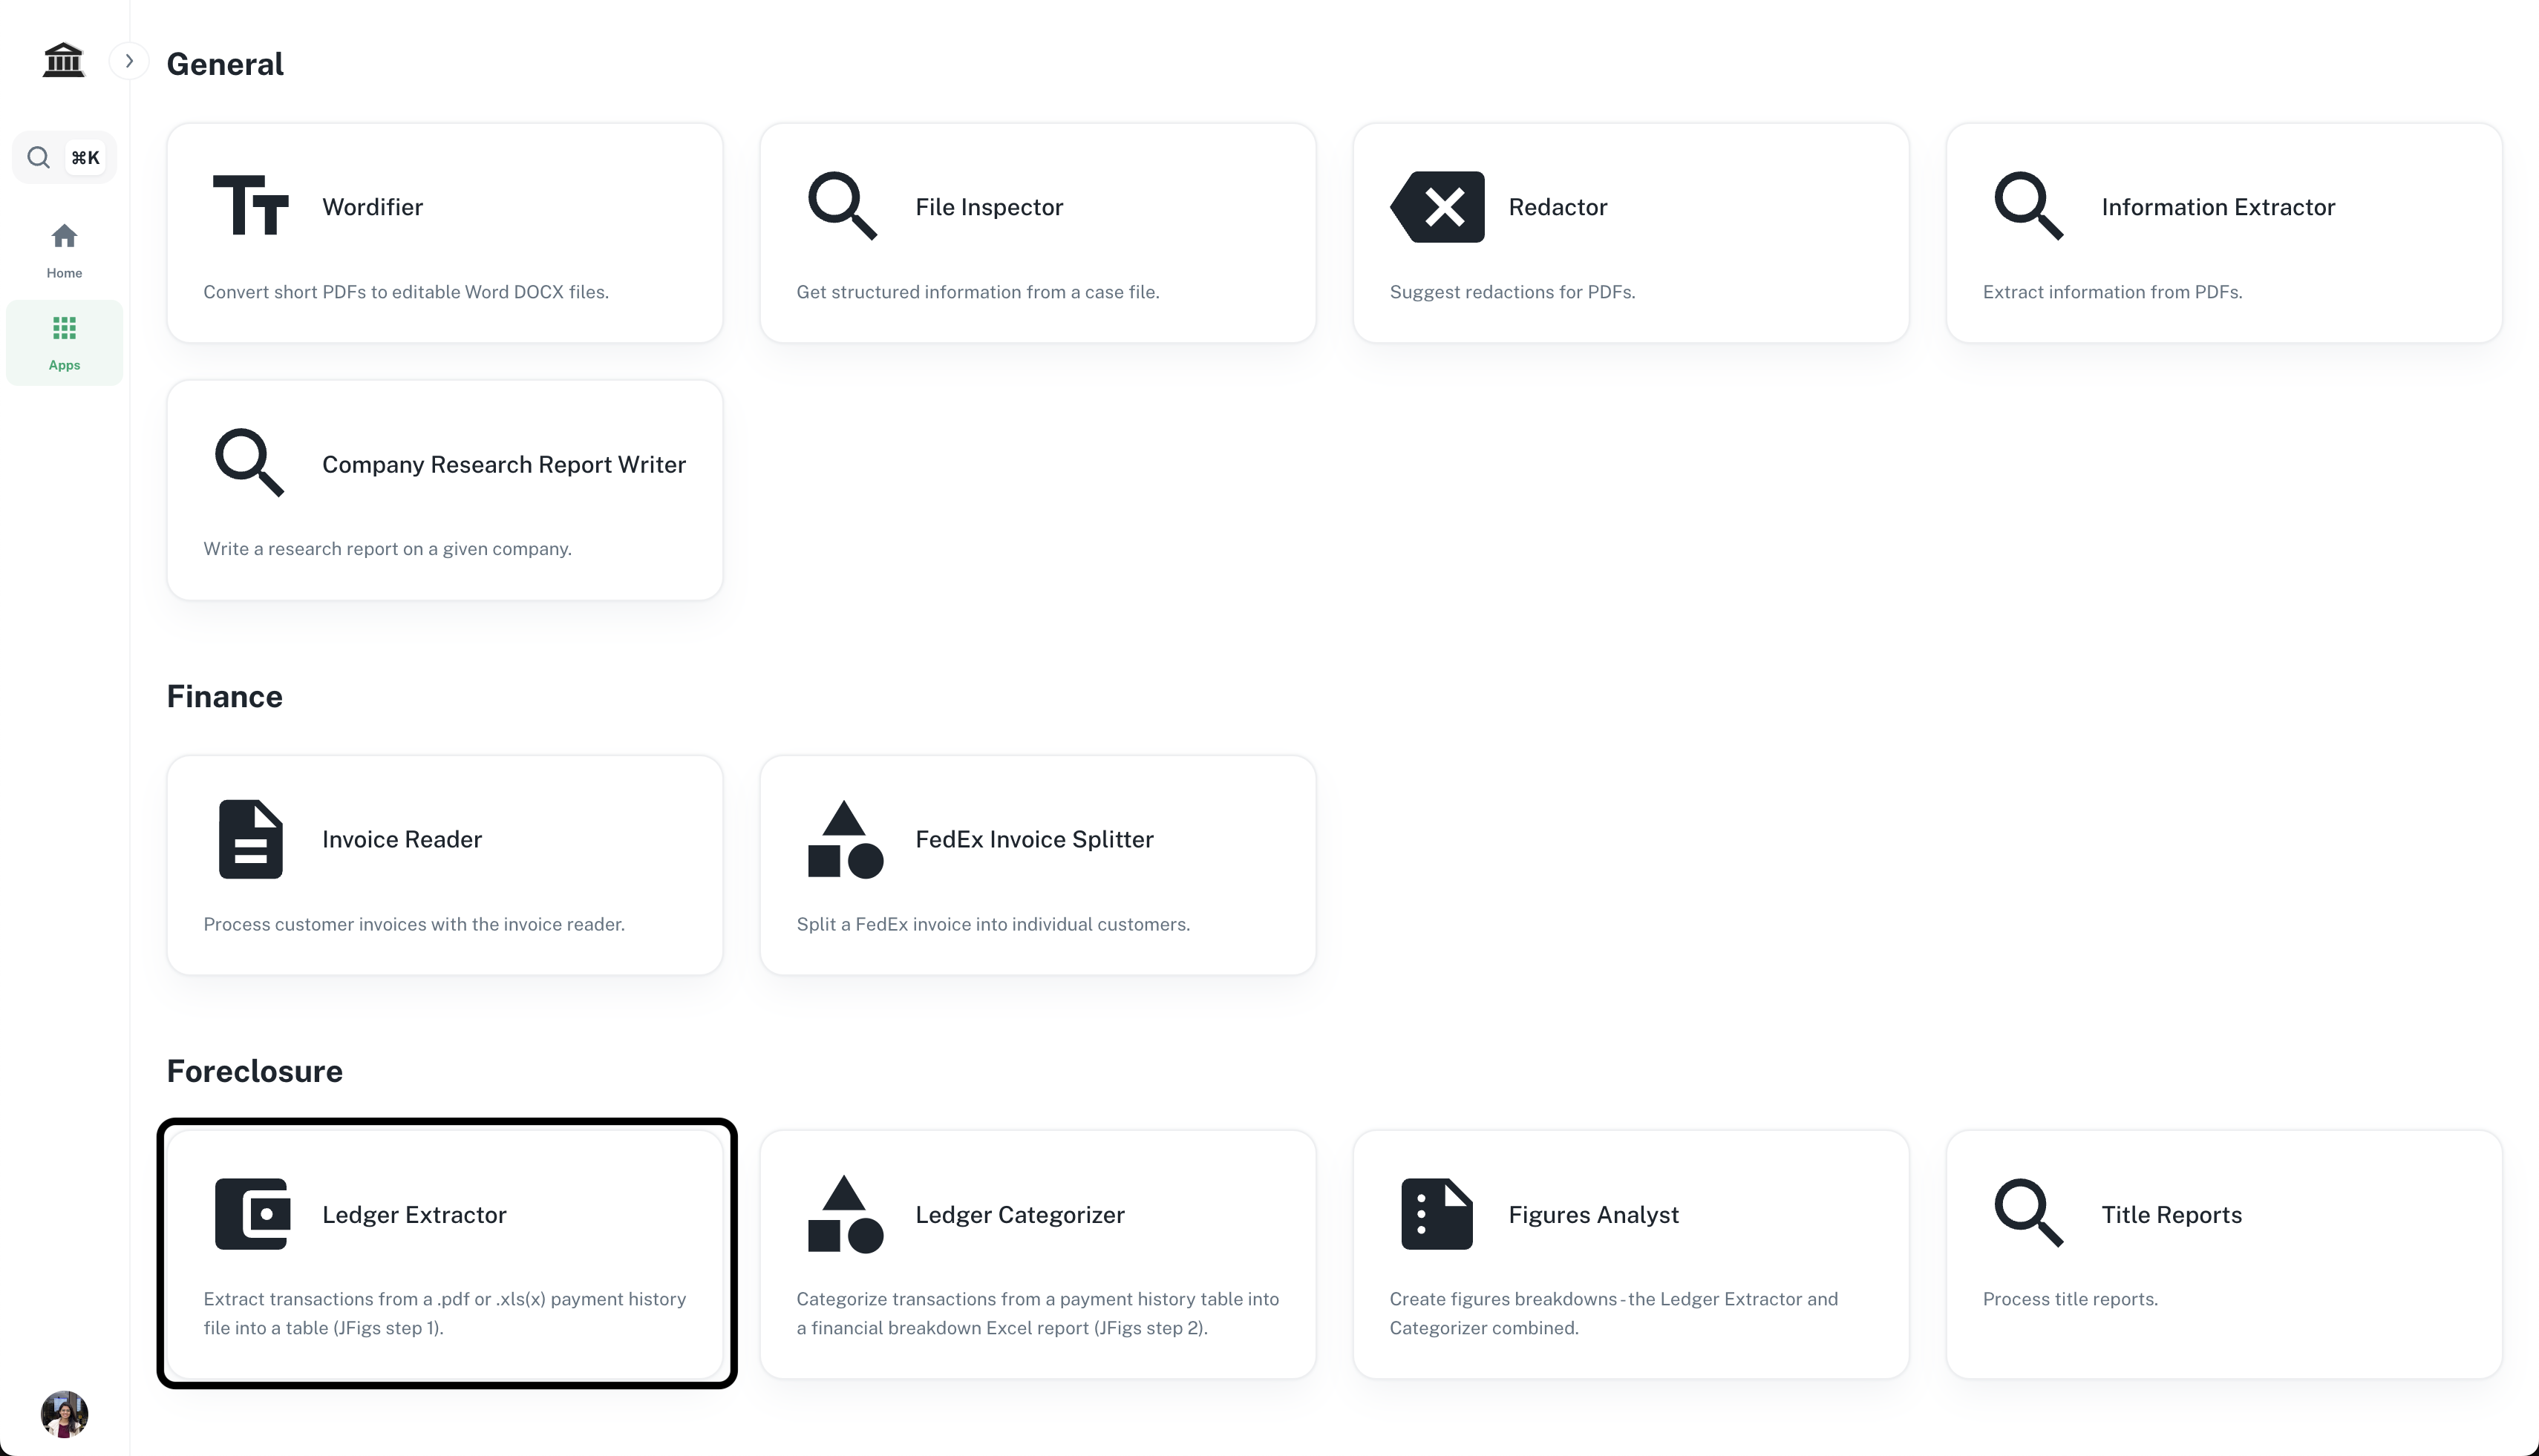2539x1456 pixels.
Task: Click the File Inspector magnifier icon
Action: click(x=843, y=206)
